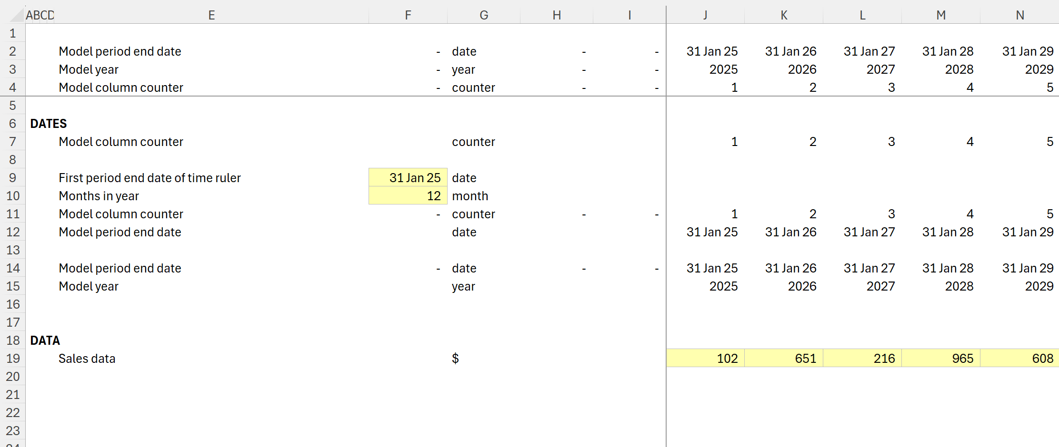The height and width of the screenshot is (447, 1059).
Task: Select the Months in year input cell showing 12
Action: pos(408,195)
